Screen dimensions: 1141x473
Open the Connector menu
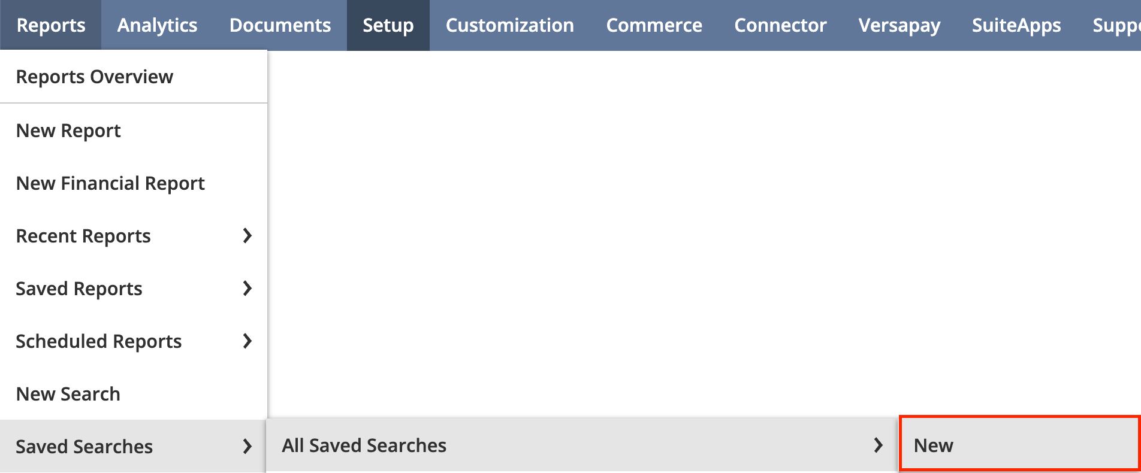tap(780, 25)
